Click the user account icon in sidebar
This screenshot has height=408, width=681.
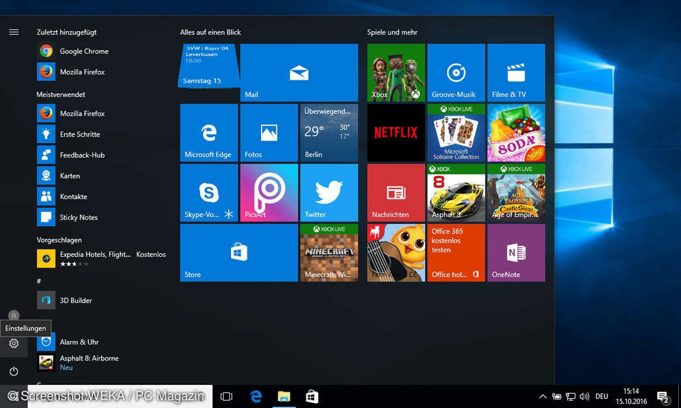14,316
